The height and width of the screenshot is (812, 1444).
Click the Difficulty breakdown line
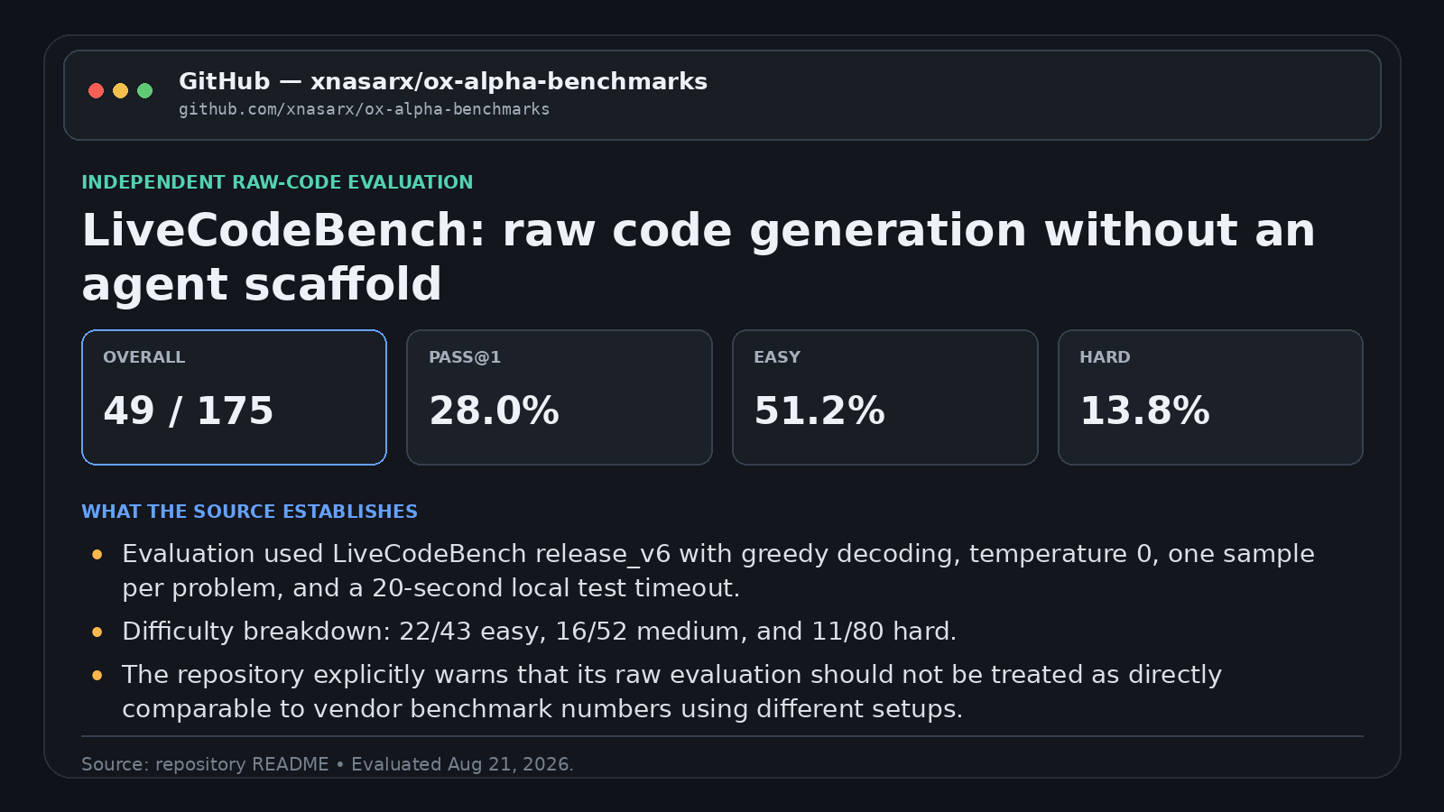click(x=540, y=632)
